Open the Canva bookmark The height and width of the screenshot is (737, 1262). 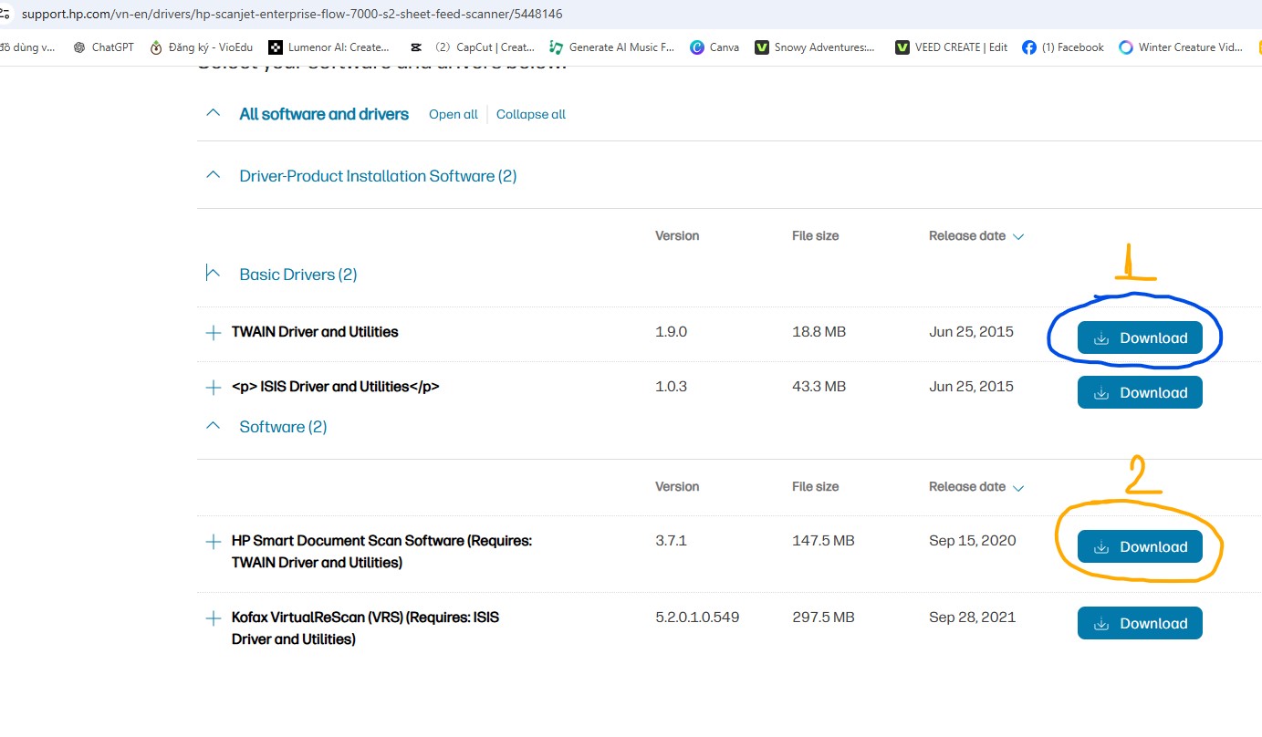click(x=715, y=47)
